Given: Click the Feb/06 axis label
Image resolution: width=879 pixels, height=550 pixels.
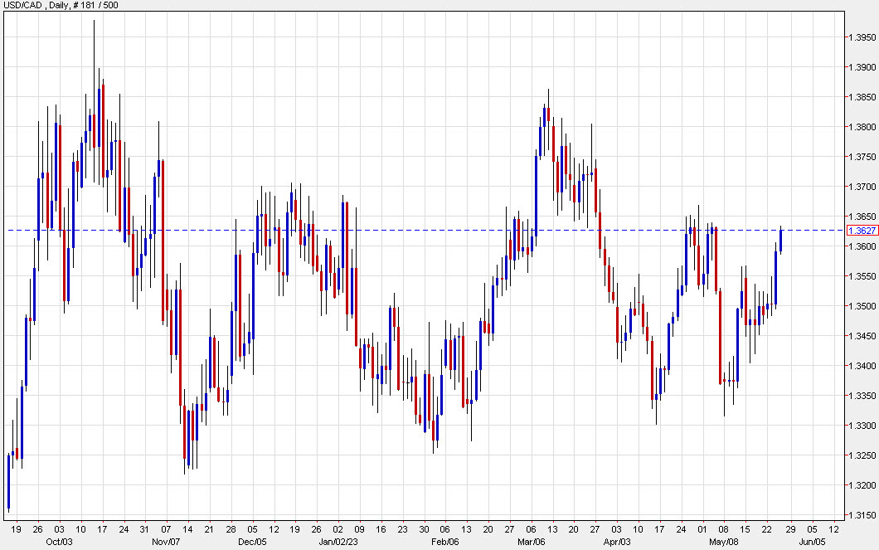Looking at the screenshot, I should tap(444, 541).
